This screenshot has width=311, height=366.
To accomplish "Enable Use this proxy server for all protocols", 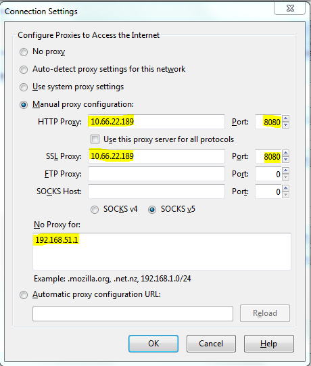I will coord(95,139).
